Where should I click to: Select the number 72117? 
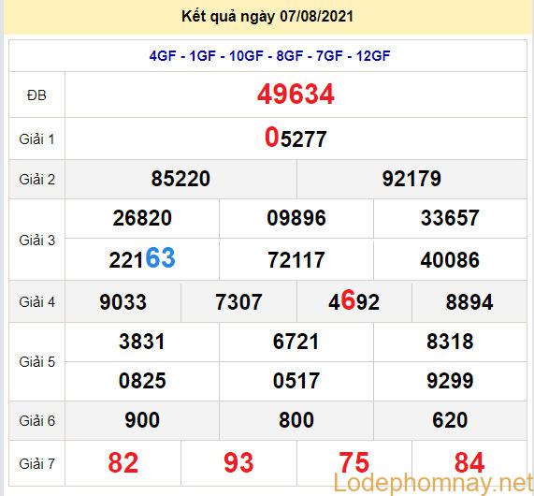click(296, 260)
